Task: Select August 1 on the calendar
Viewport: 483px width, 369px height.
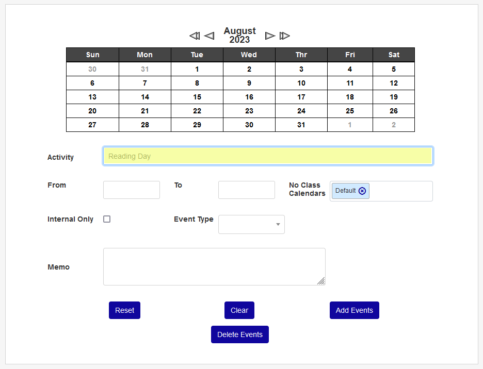Action: click(197, 69)
